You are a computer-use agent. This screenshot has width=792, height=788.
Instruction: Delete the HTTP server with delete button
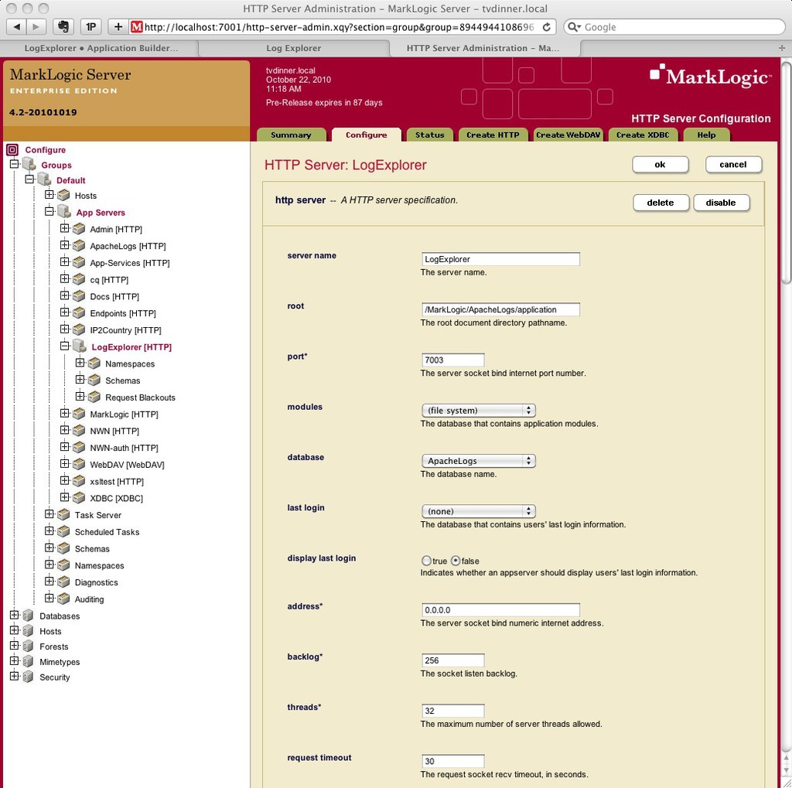pos(661,203)
